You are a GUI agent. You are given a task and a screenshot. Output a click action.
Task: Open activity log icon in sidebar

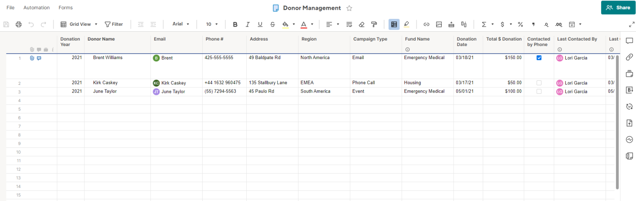pos(629,139)
